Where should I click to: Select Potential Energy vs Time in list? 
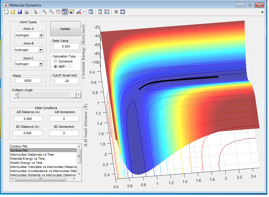[27, 159]
